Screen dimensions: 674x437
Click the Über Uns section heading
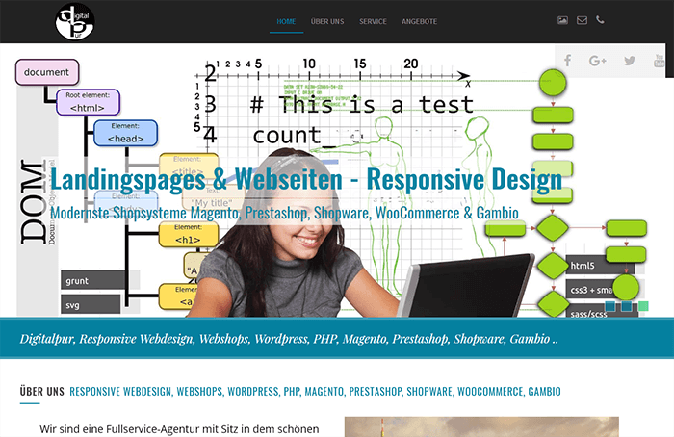pos(41,392)
